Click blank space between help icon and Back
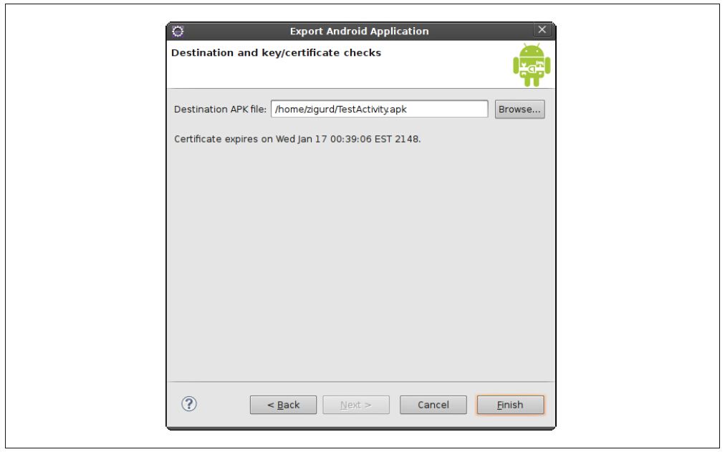 pyautogui.click(x=224, y=405)
